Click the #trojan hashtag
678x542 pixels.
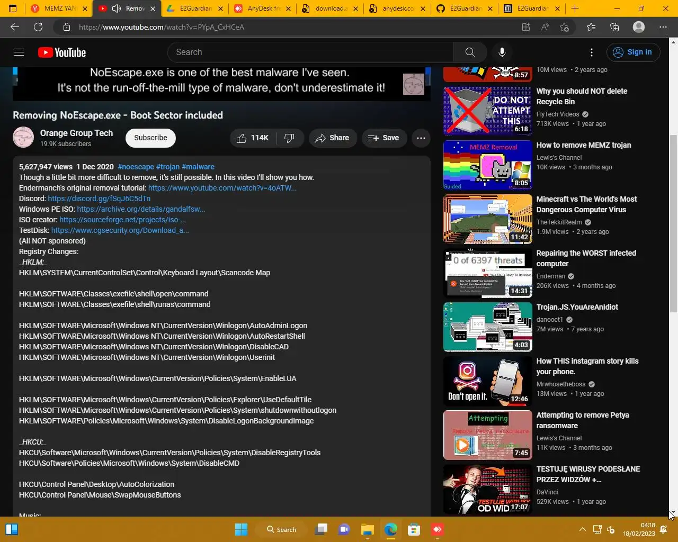click(x=168, y=167)
